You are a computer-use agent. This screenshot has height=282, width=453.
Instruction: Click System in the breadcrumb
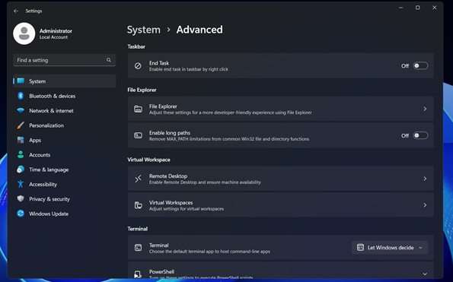(144, 30)
